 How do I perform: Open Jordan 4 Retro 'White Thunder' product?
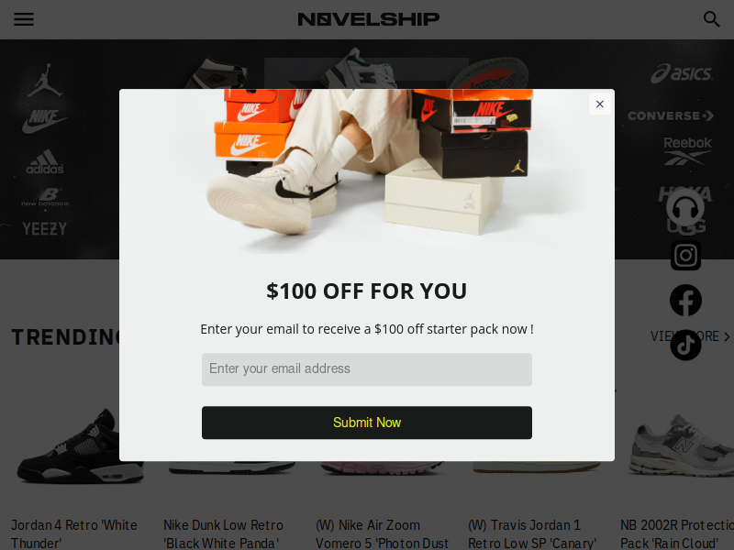coord(74,533)
